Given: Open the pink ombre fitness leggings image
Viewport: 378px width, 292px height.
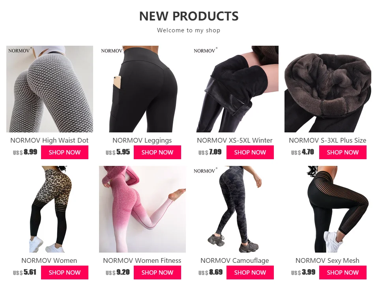Looking at the screenshot, I should click(x=142, y=209).
